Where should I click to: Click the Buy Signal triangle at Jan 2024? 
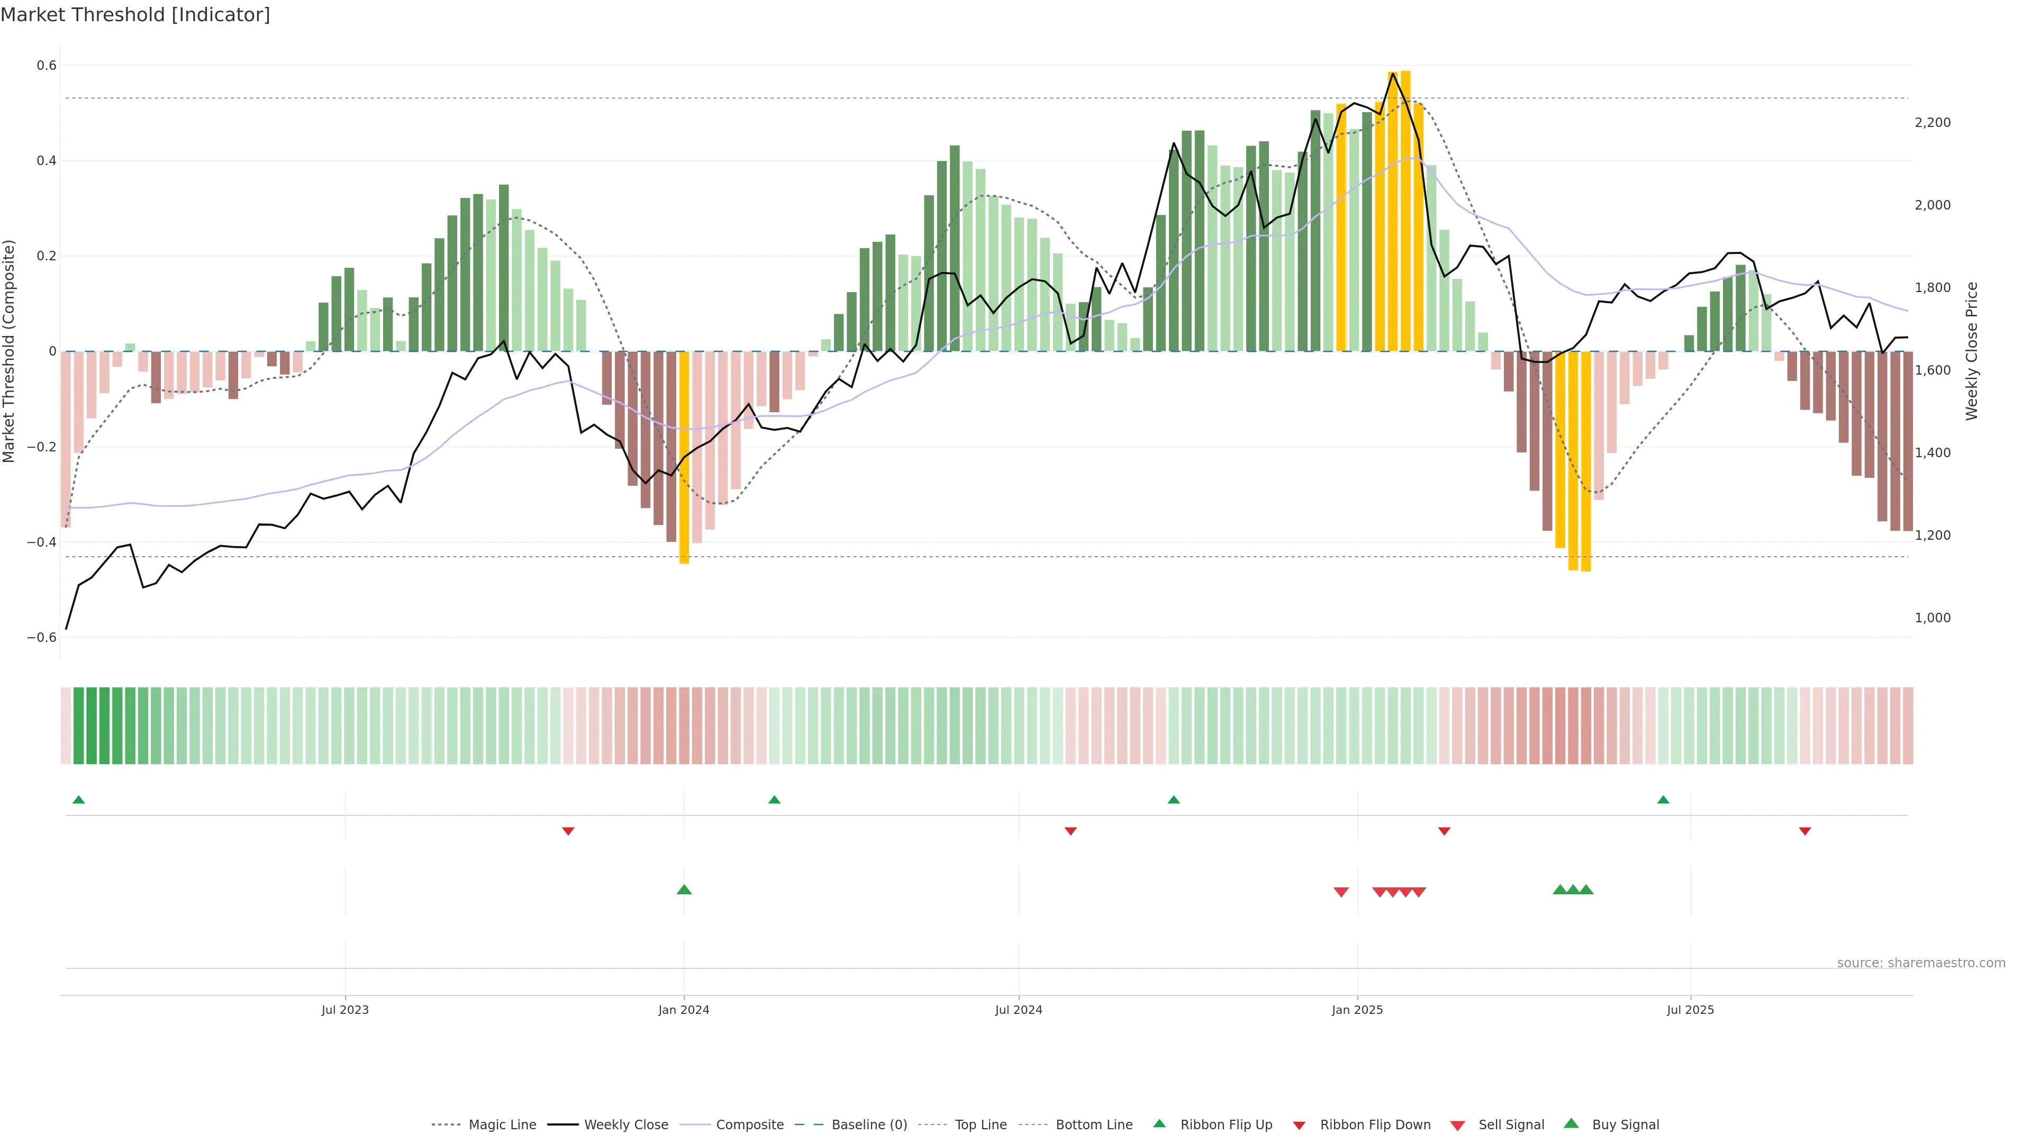pyautogui.click(x=684, y=890)
